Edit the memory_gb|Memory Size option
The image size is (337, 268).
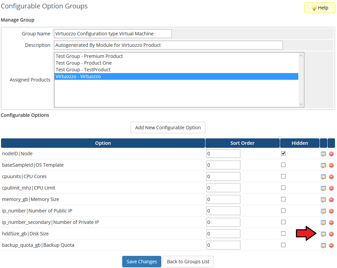[x=323, y=200]
